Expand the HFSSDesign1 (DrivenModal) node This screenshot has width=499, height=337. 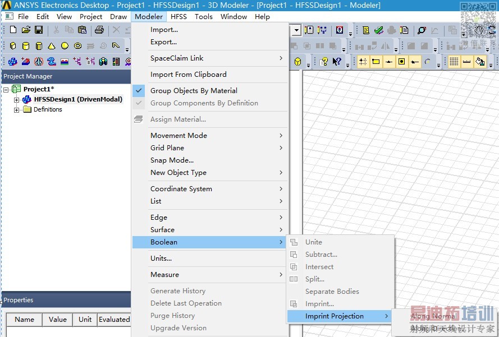coord(16,100)
